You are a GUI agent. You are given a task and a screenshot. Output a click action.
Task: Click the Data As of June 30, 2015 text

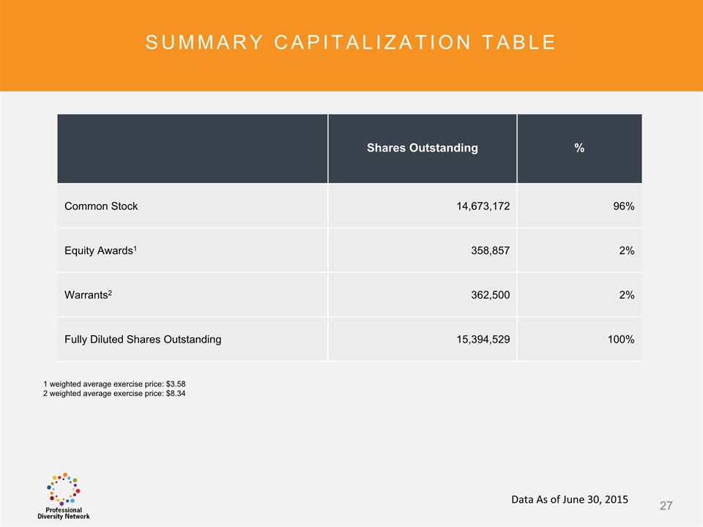(569, 500)
